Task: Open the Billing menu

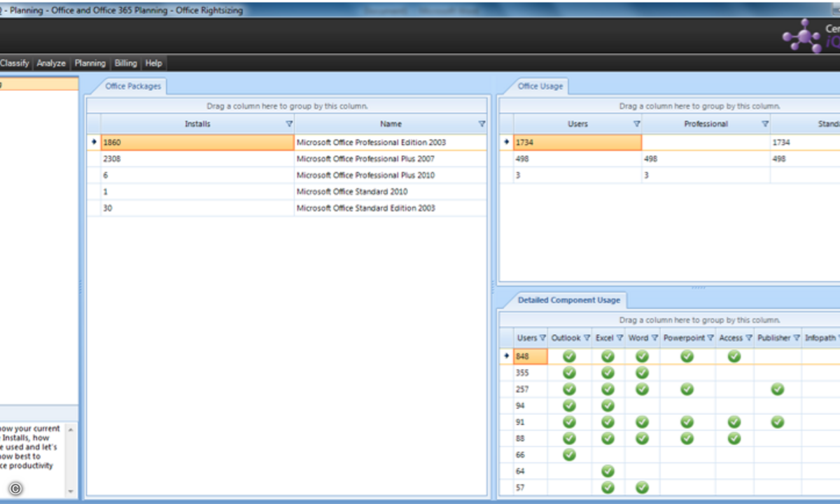Action: pyautogui.click(x=126, y=63)
